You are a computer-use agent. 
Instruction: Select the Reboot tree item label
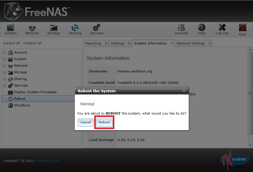(x=20, y=99)
